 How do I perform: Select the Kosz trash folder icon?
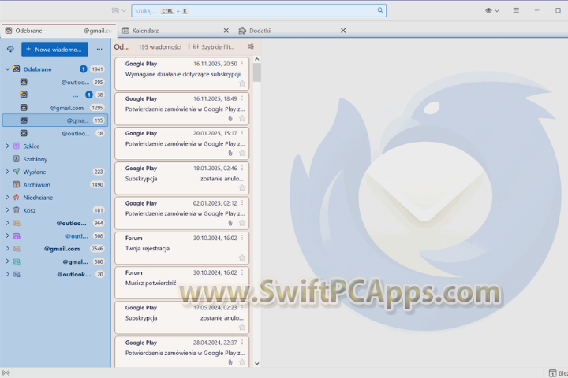[17, 209]
